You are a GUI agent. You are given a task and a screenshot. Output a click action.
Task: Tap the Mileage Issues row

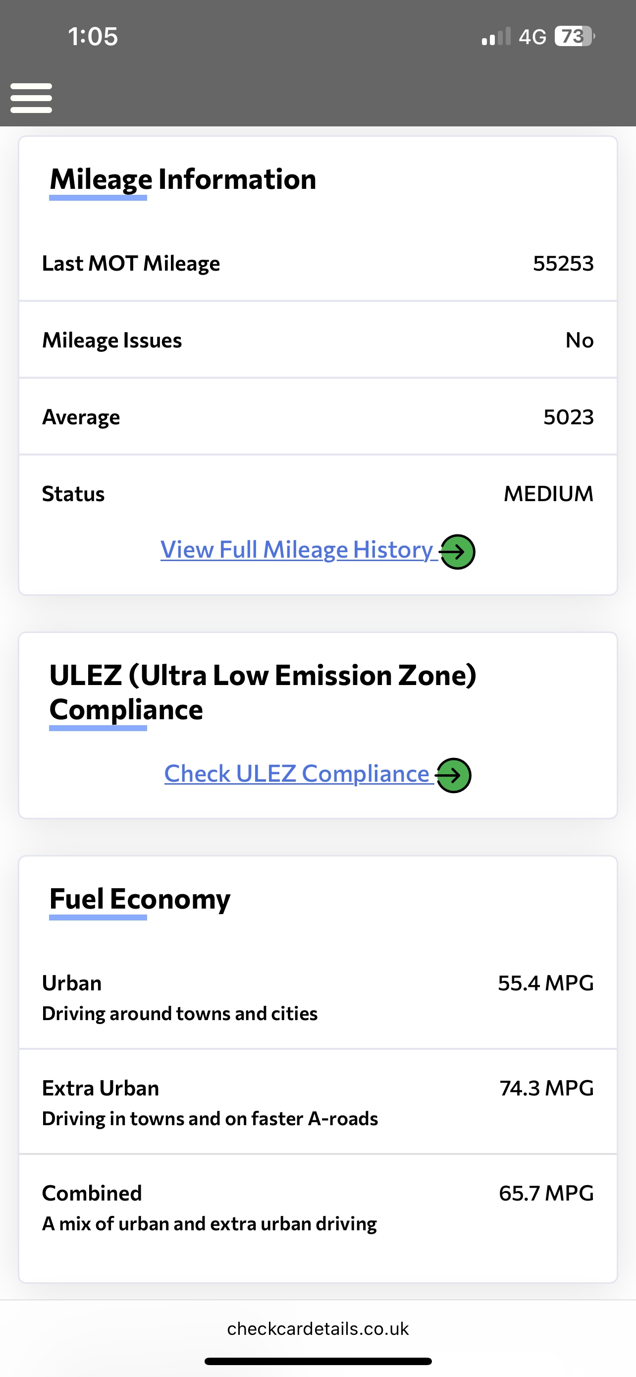(x=318, y=340)
